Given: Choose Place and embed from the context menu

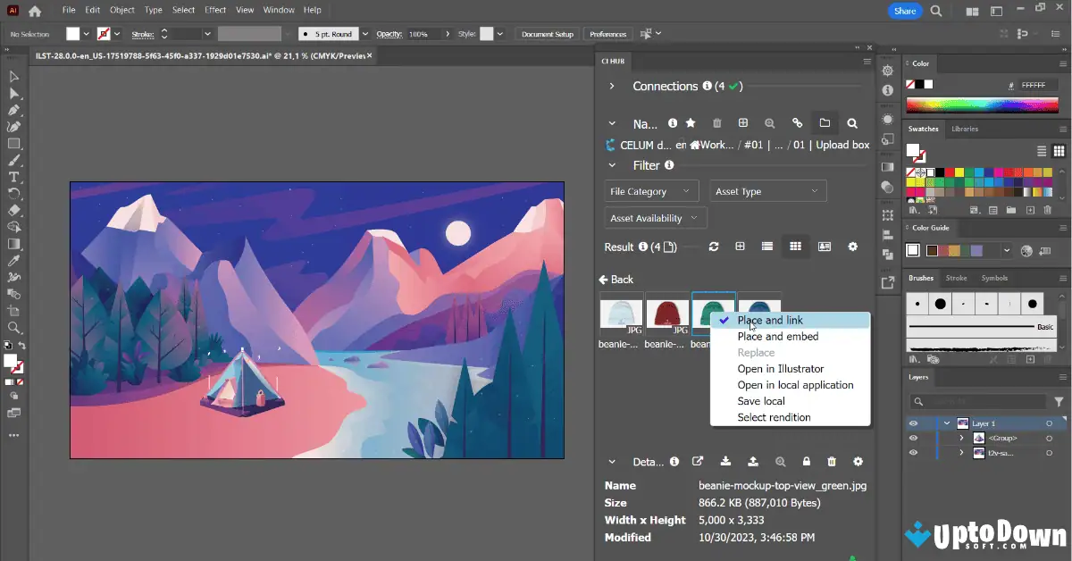Looking at the screenshot, I should [x=776, y=336].
